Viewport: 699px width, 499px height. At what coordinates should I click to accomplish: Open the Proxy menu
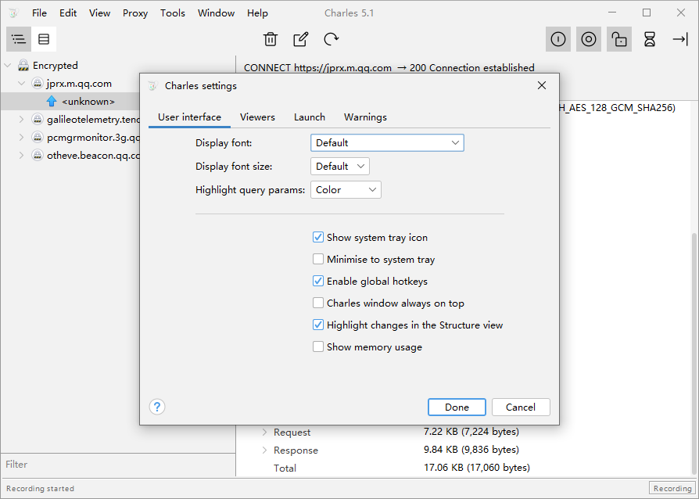[135, 13]
